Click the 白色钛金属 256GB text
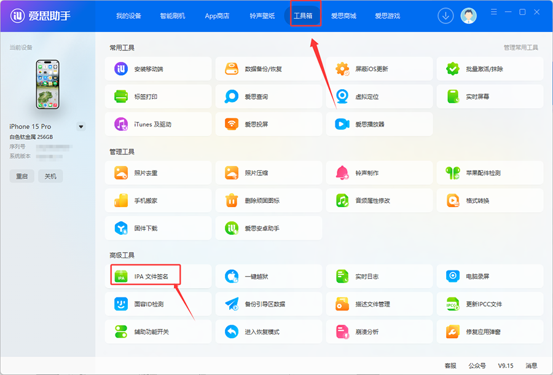 click(x=31, y=137)
